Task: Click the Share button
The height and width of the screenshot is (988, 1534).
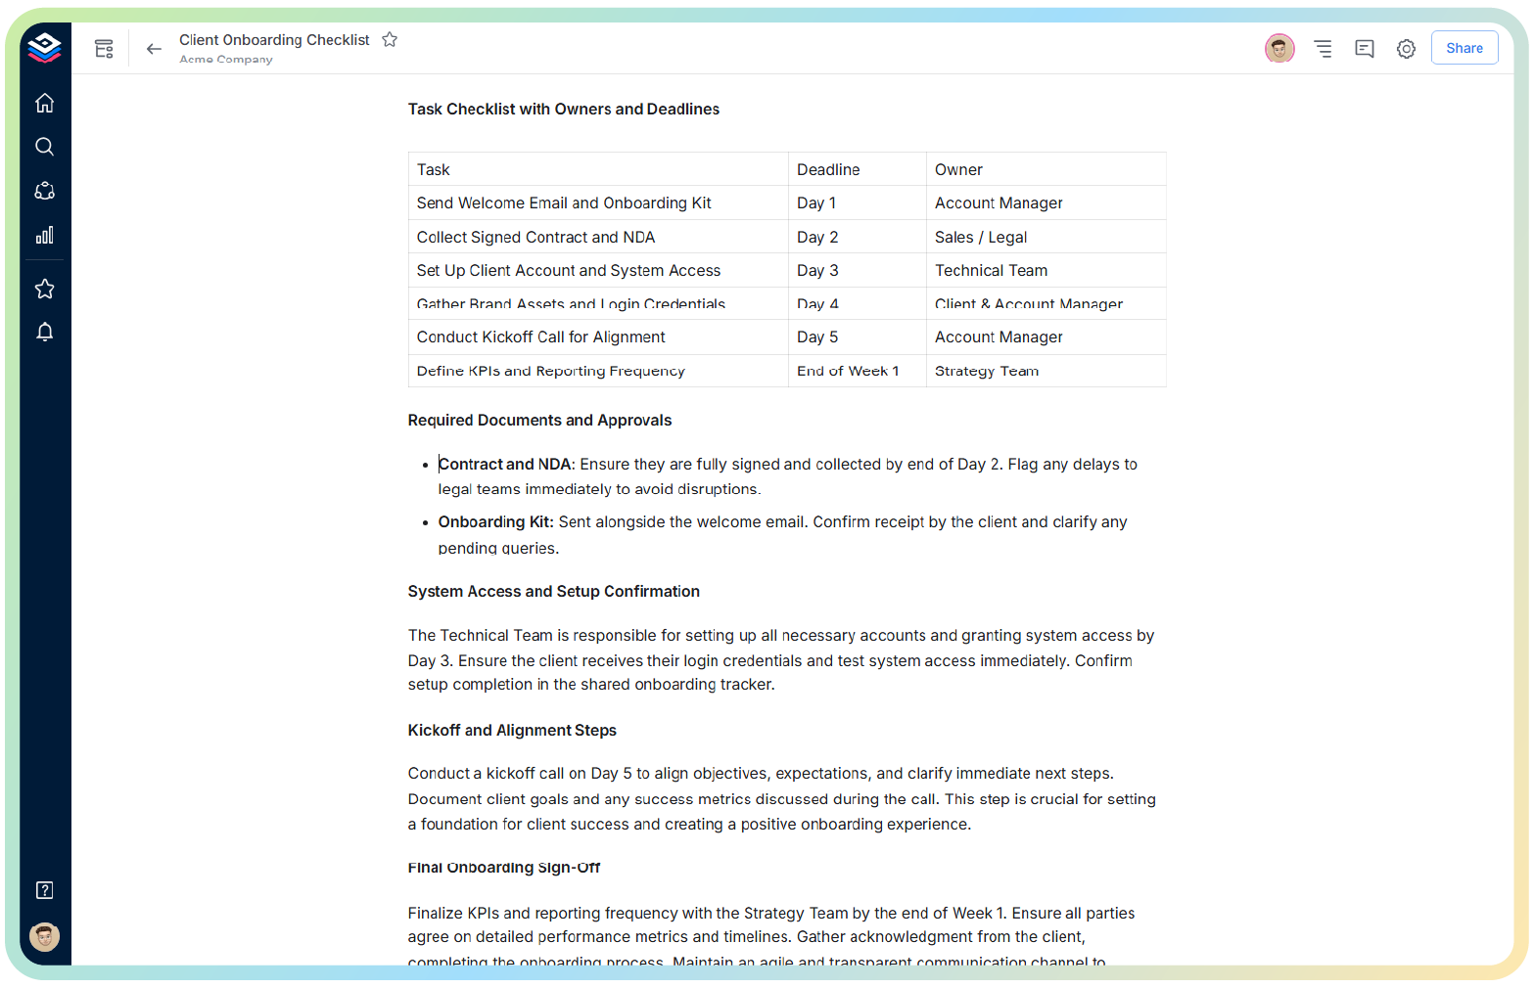Action: coord(1464,47)
